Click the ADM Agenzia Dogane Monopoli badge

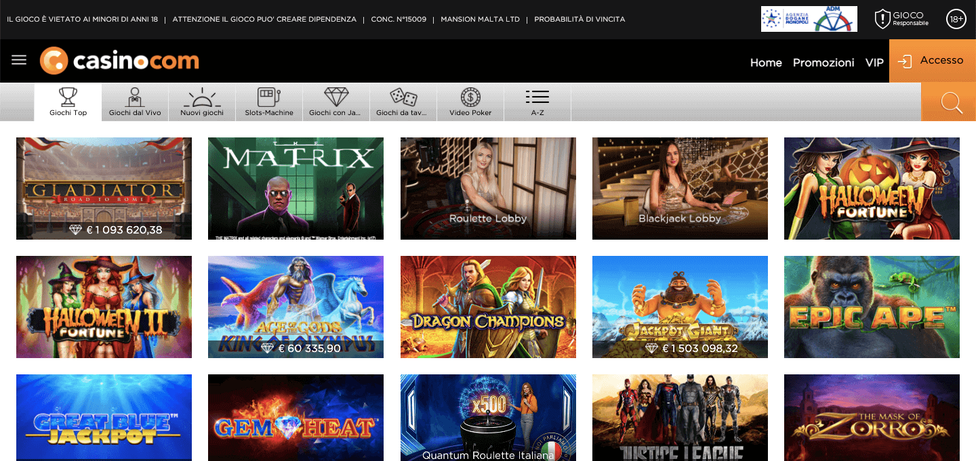[809, 19]
